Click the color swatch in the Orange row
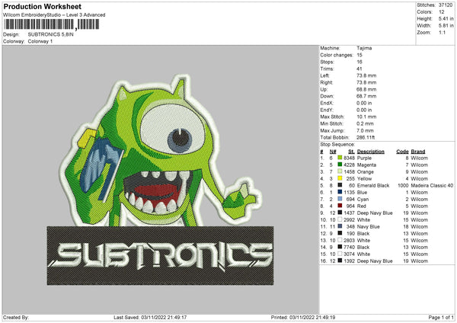The height and width of the screenshot is (323, 457). [340, 171]
